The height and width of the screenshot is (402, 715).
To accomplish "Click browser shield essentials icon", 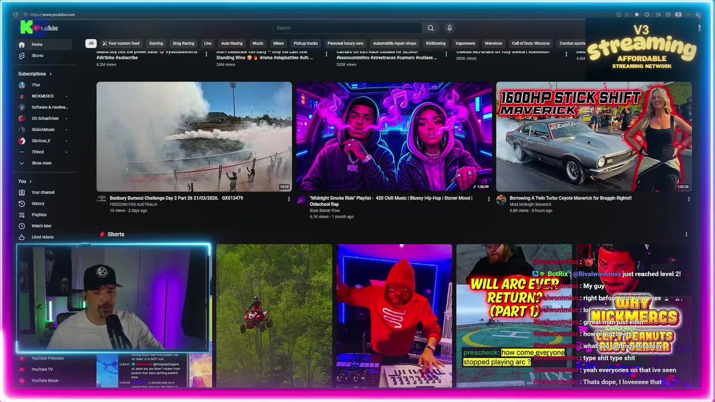I will click(668, 15).
